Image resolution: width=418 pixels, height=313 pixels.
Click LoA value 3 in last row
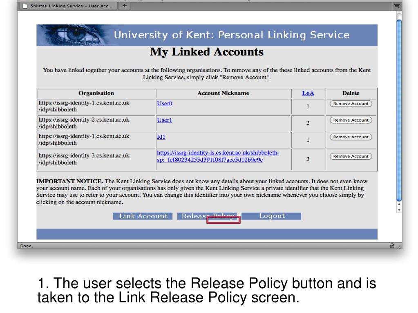pos(308,159)
